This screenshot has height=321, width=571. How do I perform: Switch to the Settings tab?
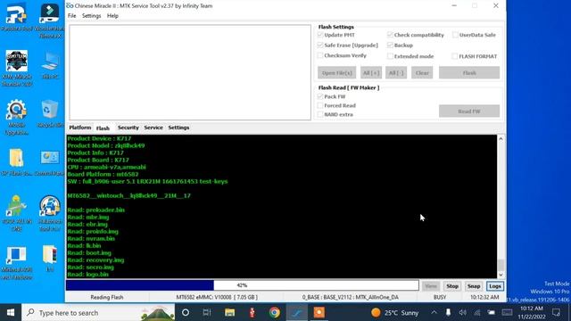[x=178, y=128]
